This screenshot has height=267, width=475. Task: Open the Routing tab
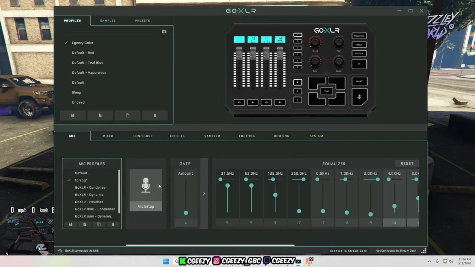[282, 136]
